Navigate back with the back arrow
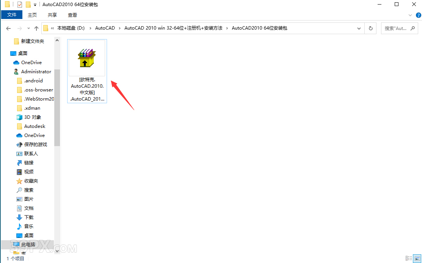The image size is (422, 263). (8, 28)
